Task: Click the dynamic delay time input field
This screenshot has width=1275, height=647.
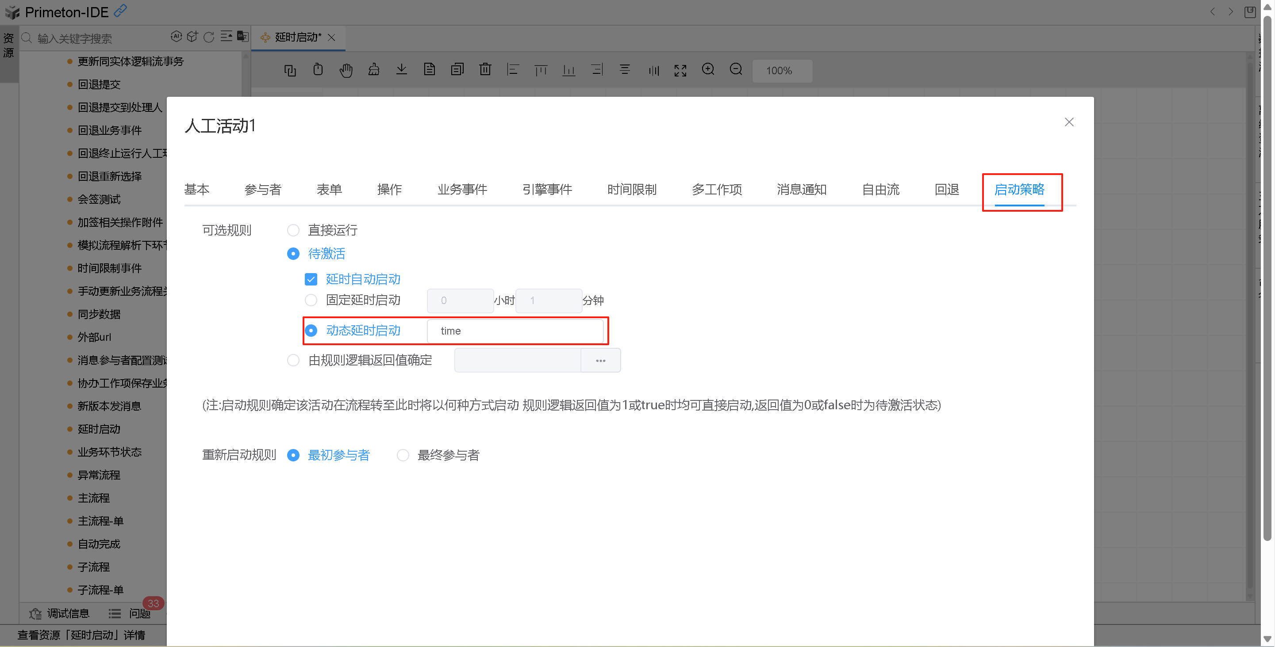Action: [515, 331]
